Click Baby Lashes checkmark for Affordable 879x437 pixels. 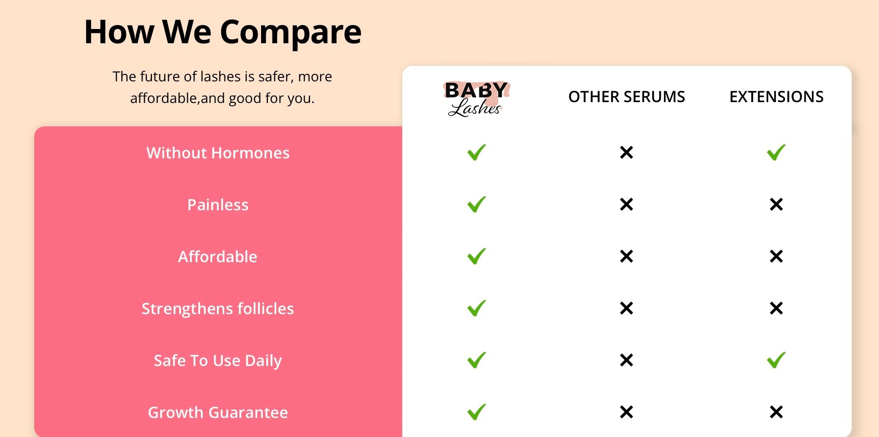[x=476, y=256]
